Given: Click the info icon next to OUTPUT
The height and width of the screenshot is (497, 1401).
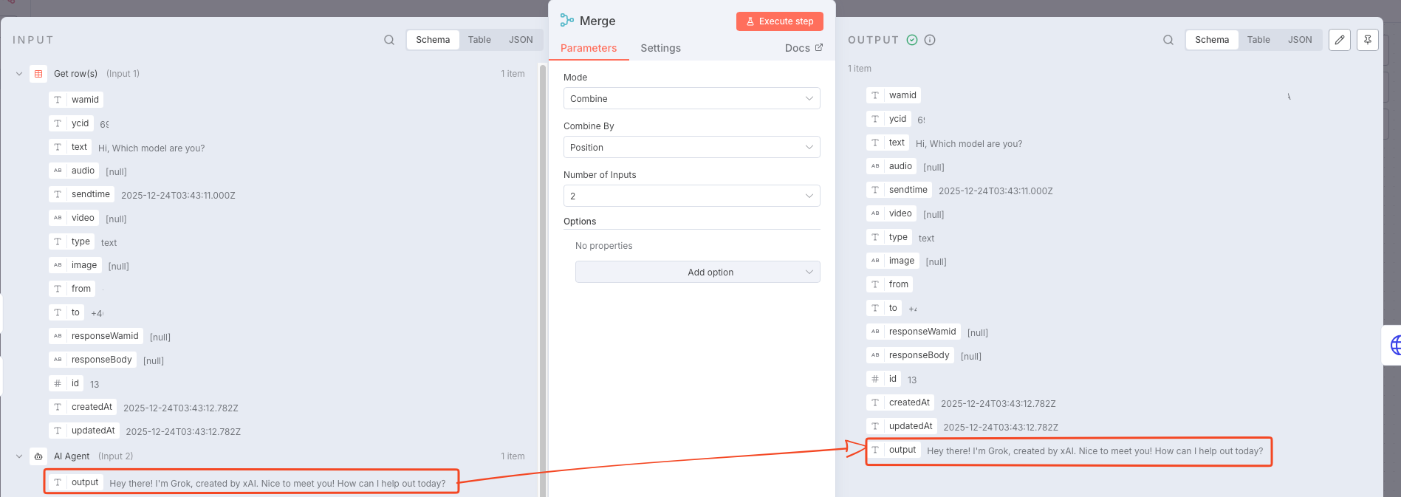Looking at the screenshot, I should (x=930, y=40).
